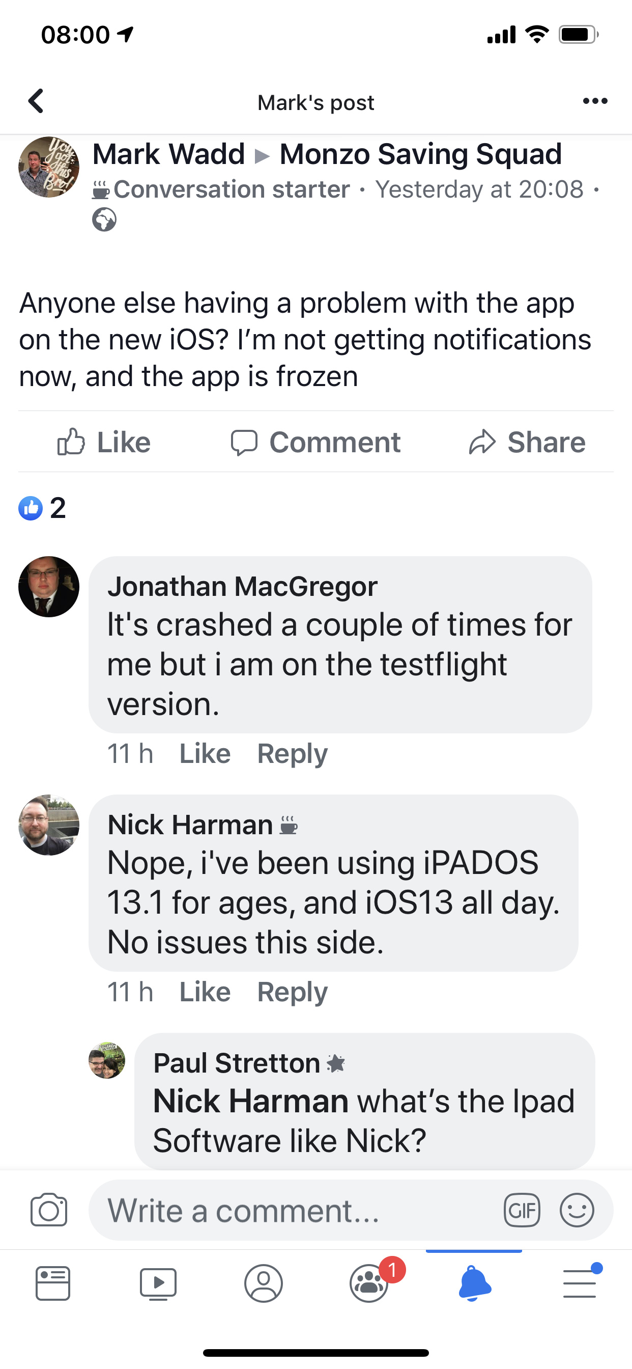Viewport: 632px width, 1369px height.
Task: Open the Profile tab icon
Action: tap(264, 1283)
